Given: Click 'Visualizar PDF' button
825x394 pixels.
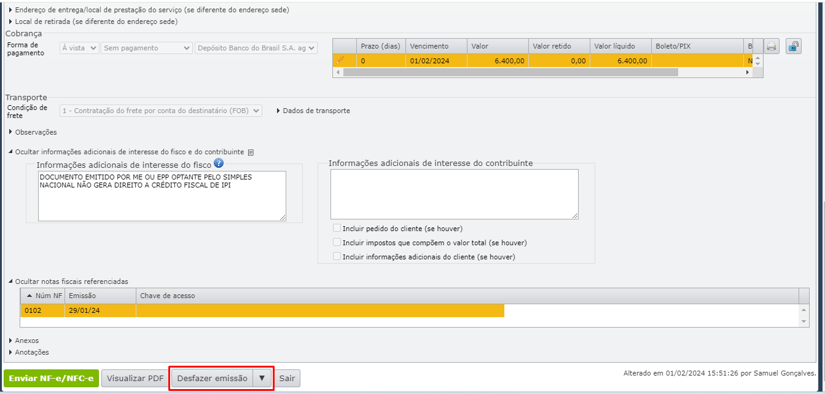Looking at the screenshot, I should point(135,379).
